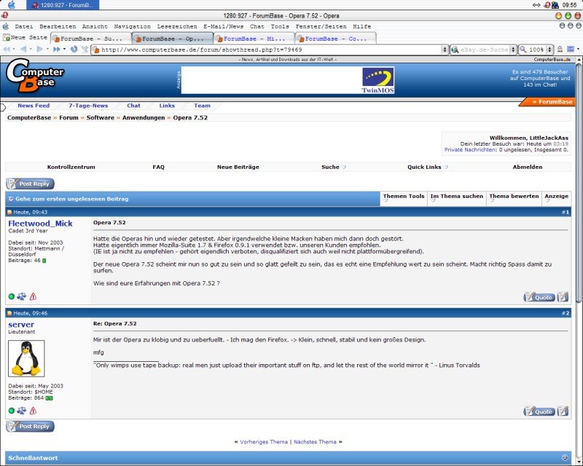Viewport: 583px width, 466px height.
Task: Jump to first unread post link
Action: [71, 199]
